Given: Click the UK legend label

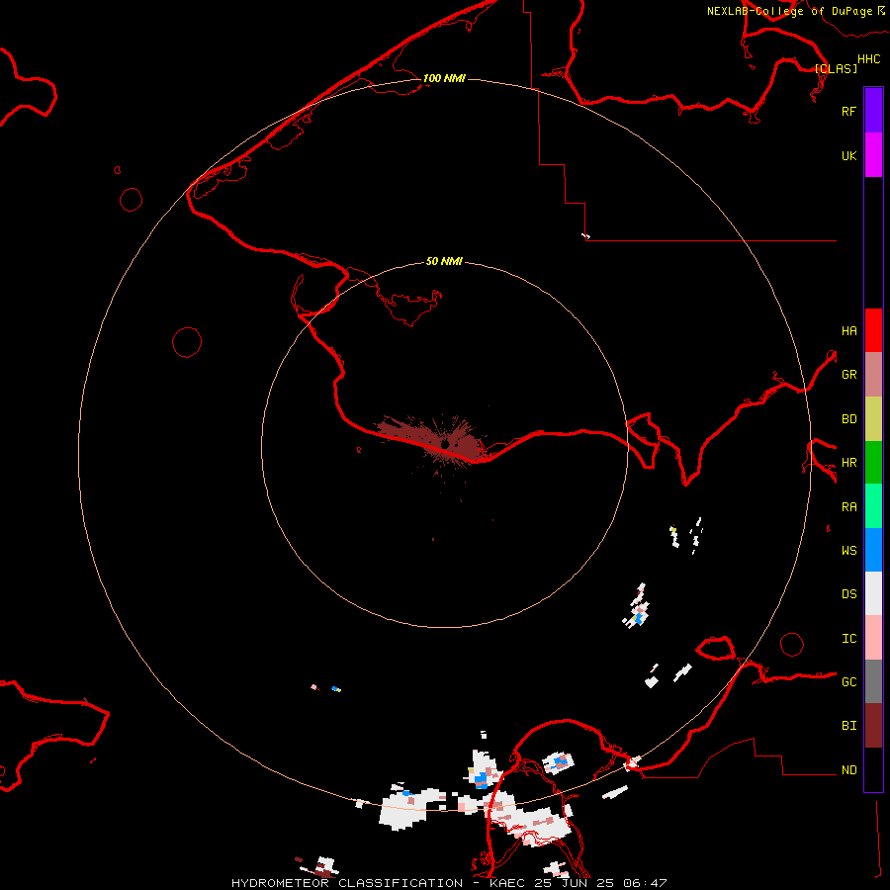Looking at the screenshot, I should point(848,155).
